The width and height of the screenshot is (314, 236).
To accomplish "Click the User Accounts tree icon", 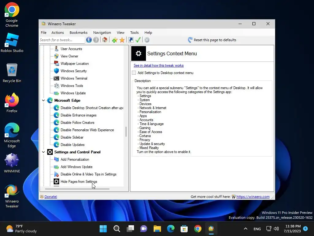I will tap(56, 49).
